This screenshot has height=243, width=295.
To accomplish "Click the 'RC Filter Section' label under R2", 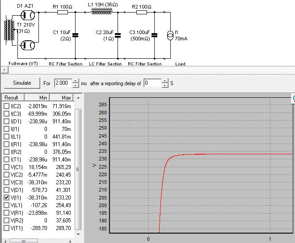I will click(x=145, y=64).
